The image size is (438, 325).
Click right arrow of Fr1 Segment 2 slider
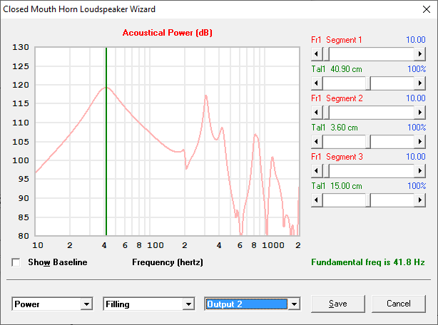click(x=420, y=113)
